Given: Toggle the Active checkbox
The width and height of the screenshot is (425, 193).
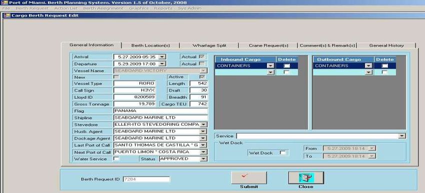Looking at the screenshot, I should [x=202, y=77].
